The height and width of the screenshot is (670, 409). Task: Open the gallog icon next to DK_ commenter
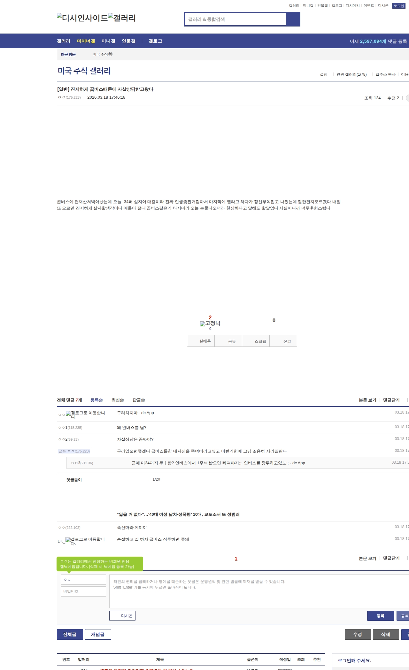coord(85,541)
